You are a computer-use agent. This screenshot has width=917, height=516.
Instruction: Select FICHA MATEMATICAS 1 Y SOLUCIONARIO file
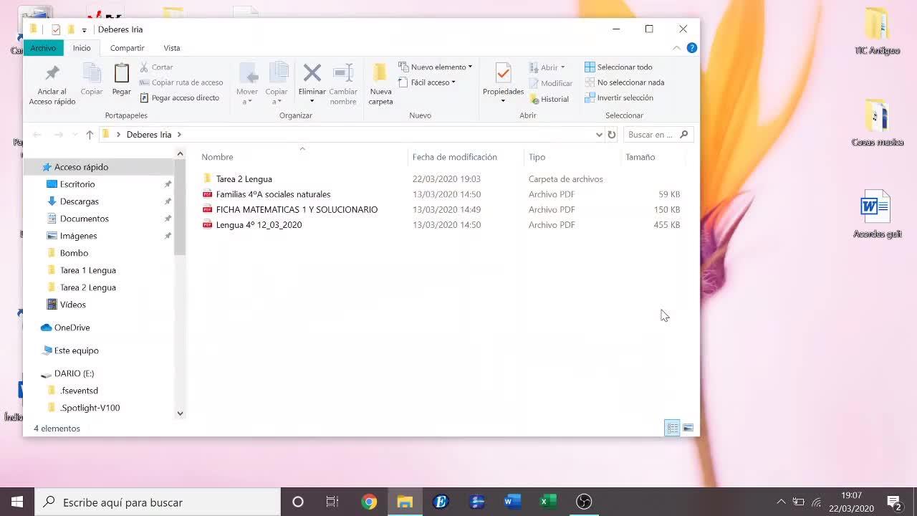click(442, 209)
